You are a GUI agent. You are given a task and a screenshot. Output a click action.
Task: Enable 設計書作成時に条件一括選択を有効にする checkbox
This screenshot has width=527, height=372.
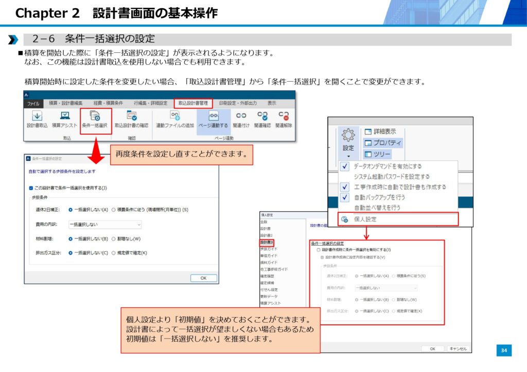tap(319, 249)
